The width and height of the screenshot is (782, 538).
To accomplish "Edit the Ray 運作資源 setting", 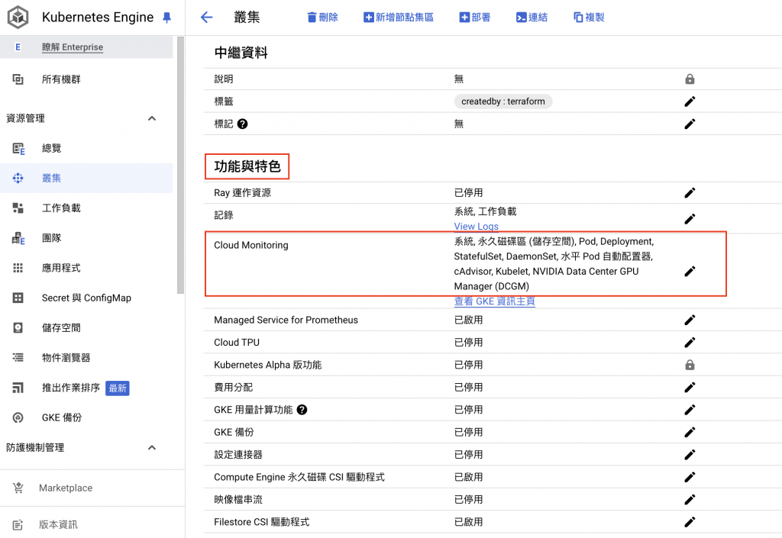I will [690, 193].
